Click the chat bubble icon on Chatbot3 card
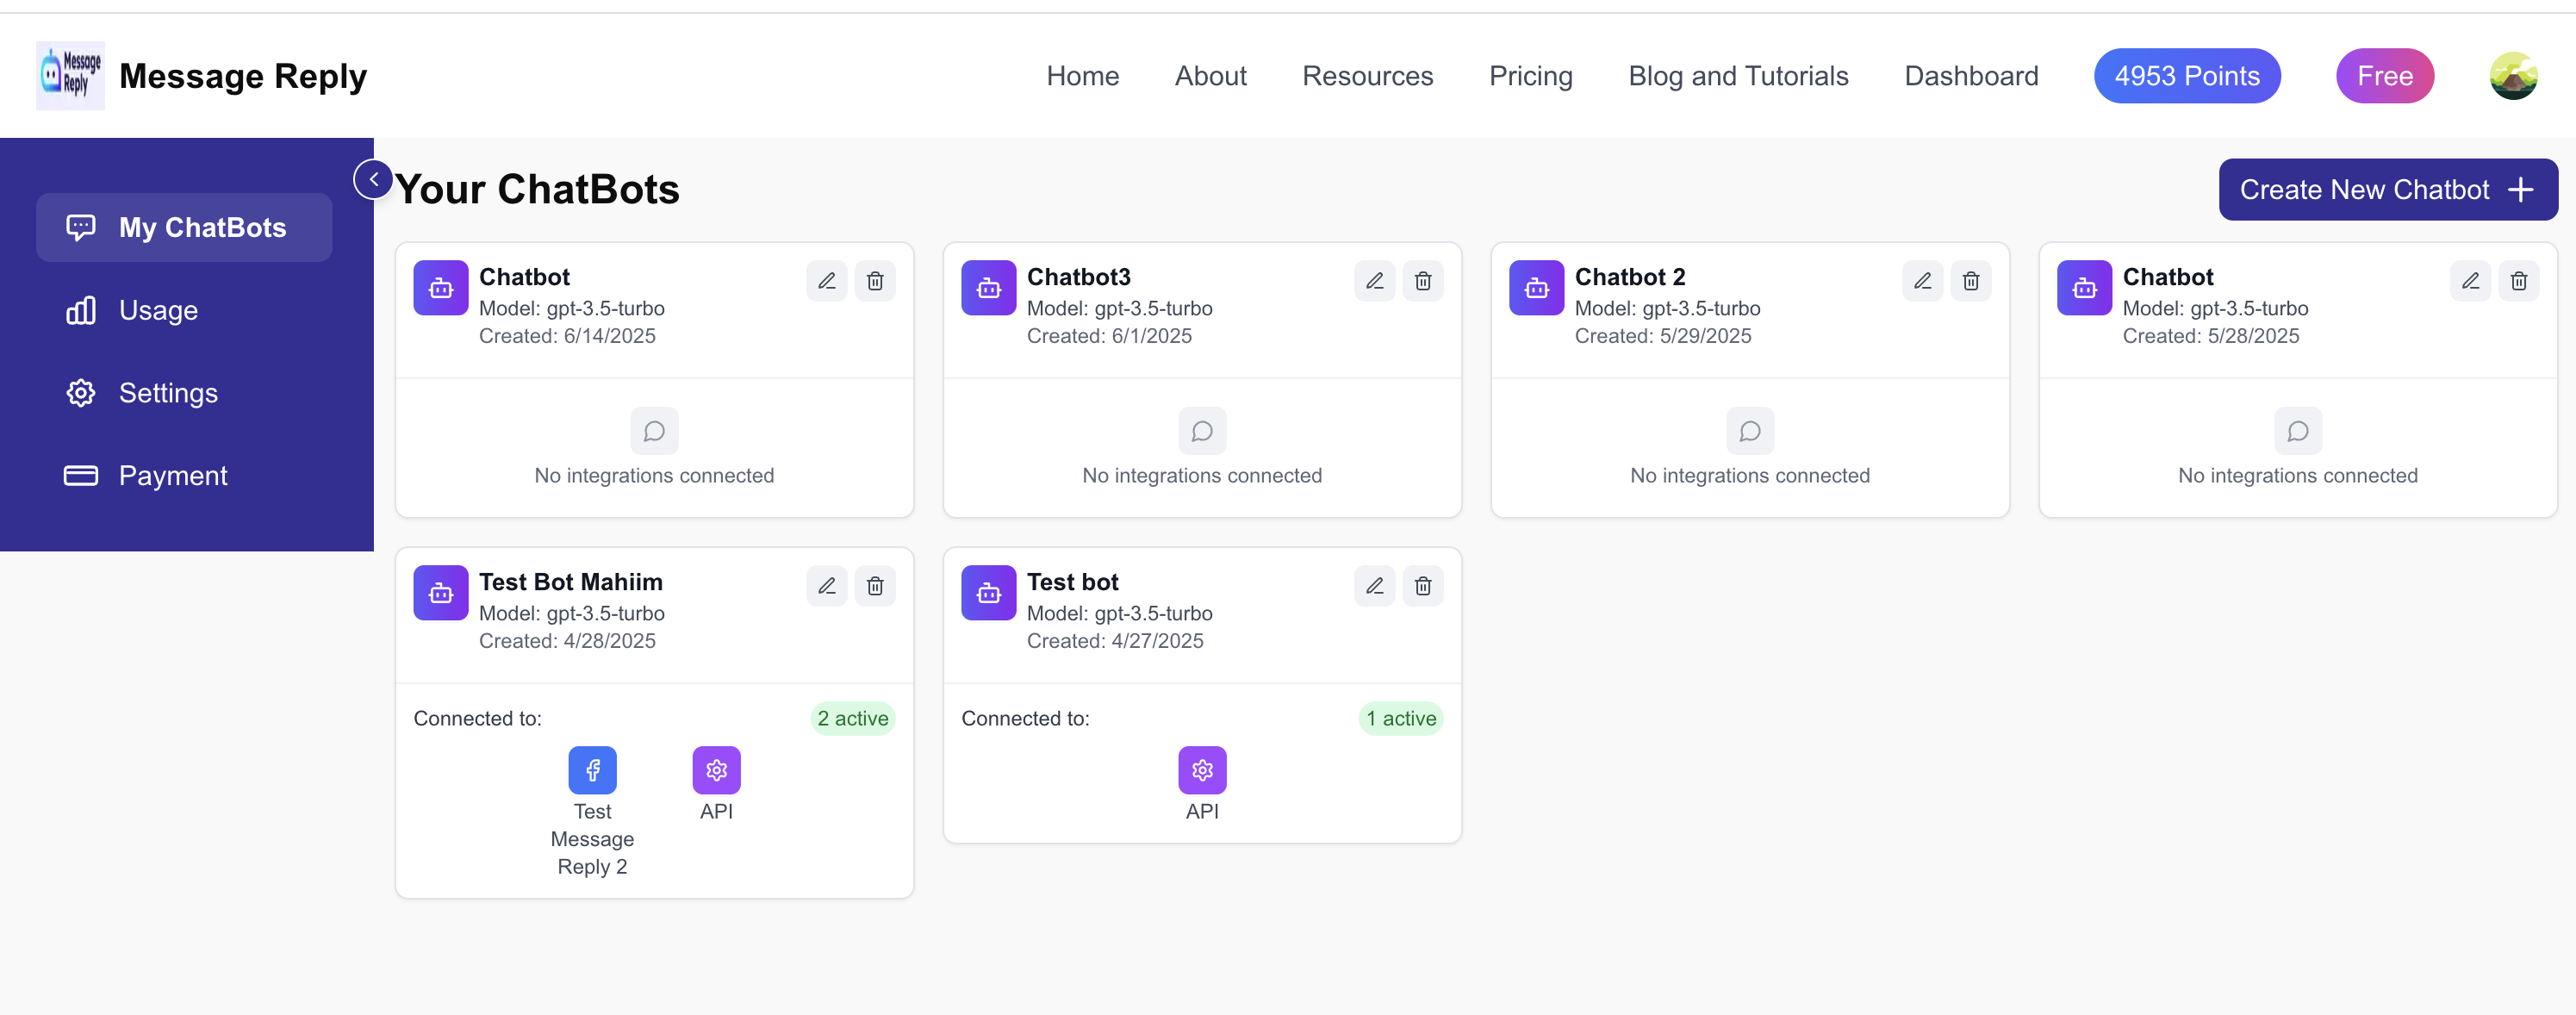2576x1015 pixels. (1202, 431)
